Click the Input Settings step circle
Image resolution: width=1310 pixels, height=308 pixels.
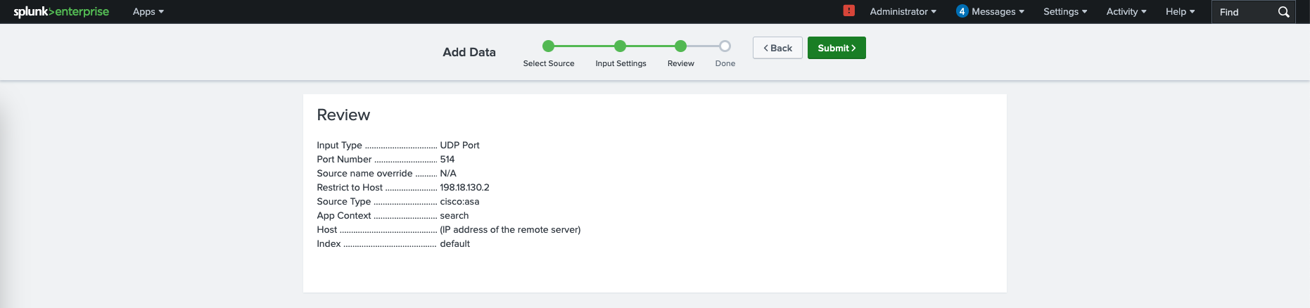[620, 46]
